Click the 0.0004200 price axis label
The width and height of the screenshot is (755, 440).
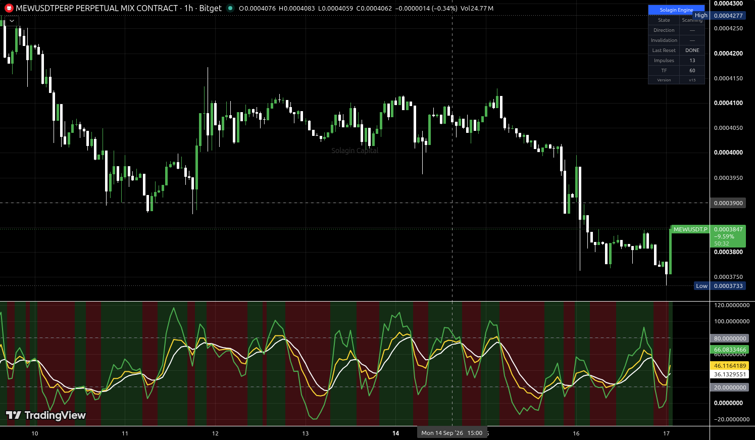coord(728,54)
